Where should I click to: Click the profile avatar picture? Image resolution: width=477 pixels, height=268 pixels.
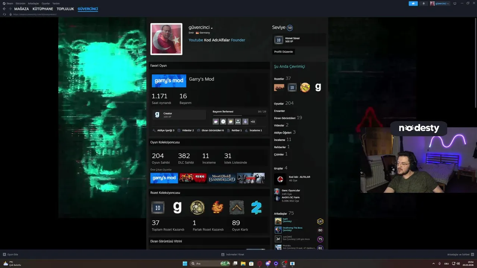166,39
